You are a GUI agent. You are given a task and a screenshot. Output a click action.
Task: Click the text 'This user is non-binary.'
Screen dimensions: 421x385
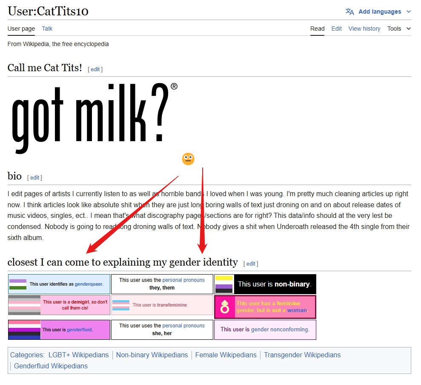(x=275, y=284)
